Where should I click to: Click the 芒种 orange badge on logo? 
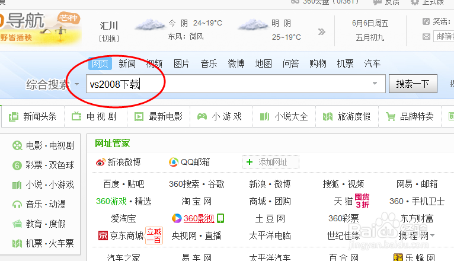(x=68, y=18)
